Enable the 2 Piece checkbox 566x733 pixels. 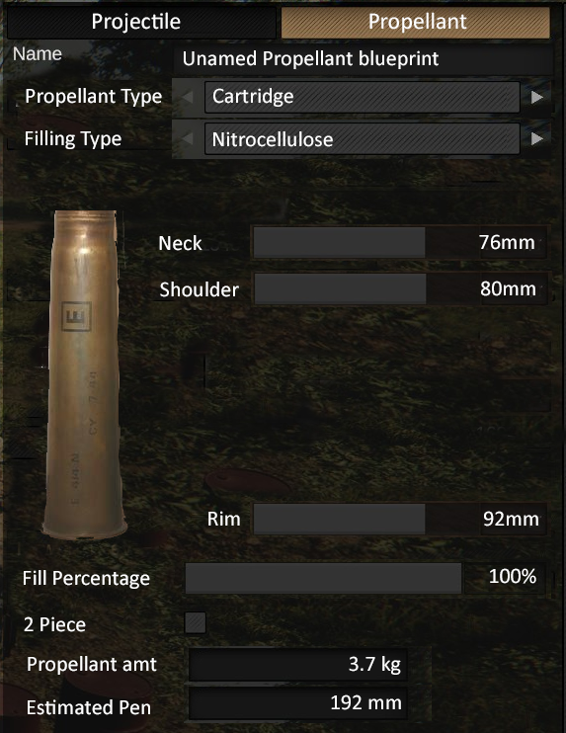(195, 622)
